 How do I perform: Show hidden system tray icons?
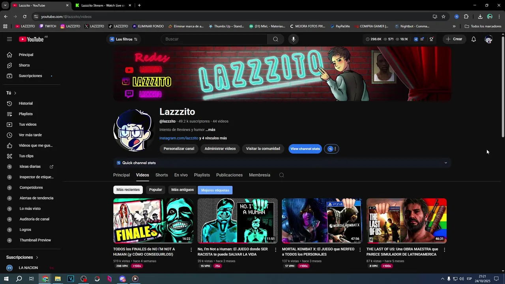(442, 279)
